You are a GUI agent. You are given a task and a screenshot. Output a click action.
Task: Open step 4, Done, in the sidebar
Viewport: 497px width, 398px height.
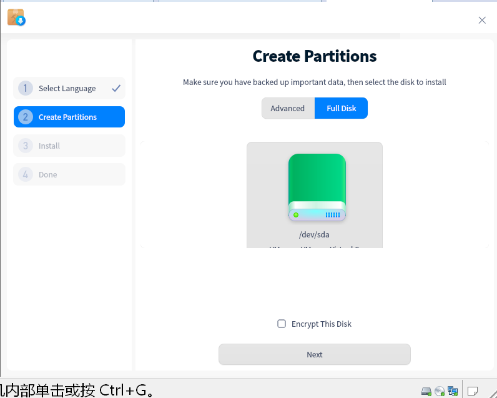(x=69, y=174)
